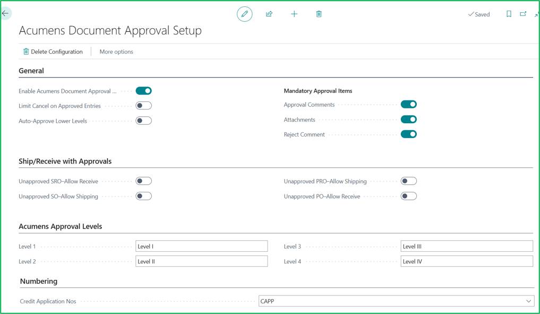Click the Reject Comment label
Viewport: 540px width, 314px height.
[304, 135]
